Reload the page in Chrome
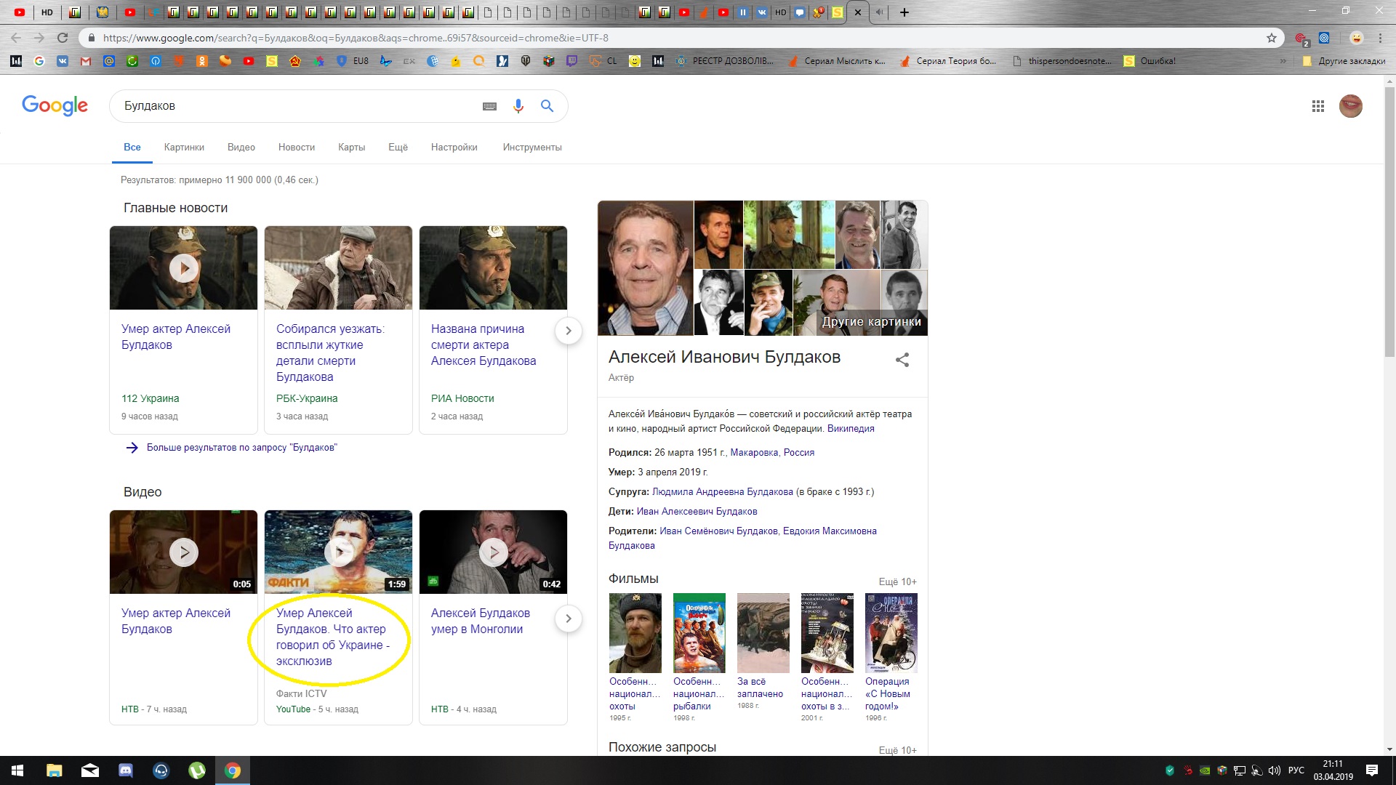This screenshot has width=1396, height=785. click(x=63, y=38)
